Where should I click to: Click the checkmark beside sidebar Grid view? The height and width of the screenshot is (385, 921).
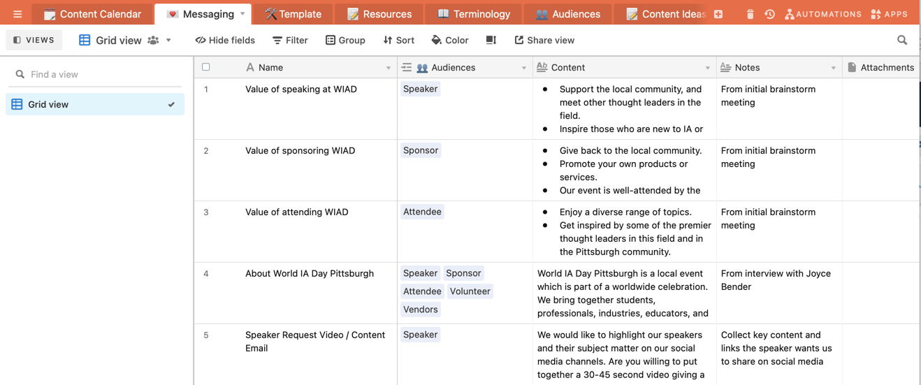171,104
